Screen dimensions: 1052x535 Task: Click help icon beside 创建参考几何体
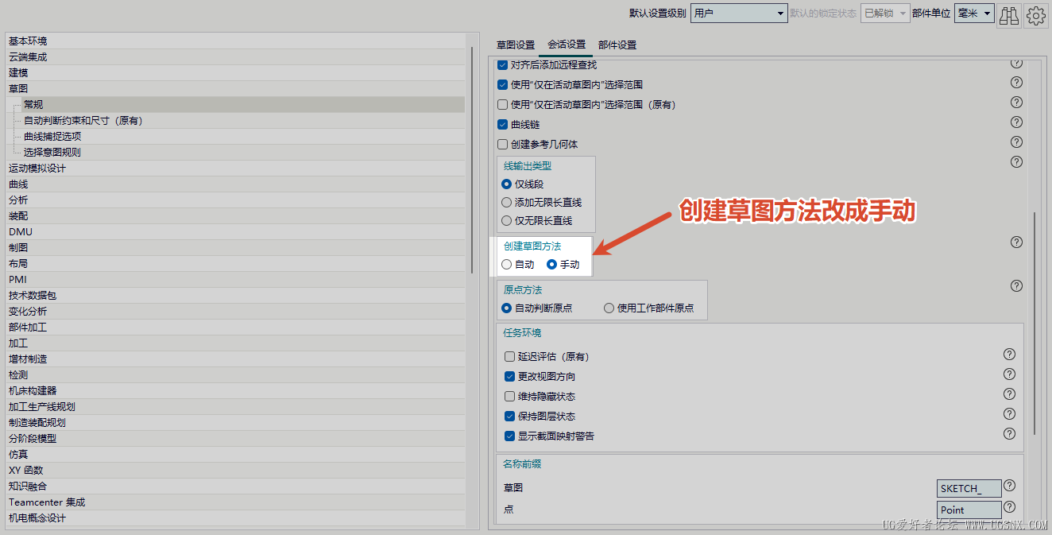pos(1016,142)
